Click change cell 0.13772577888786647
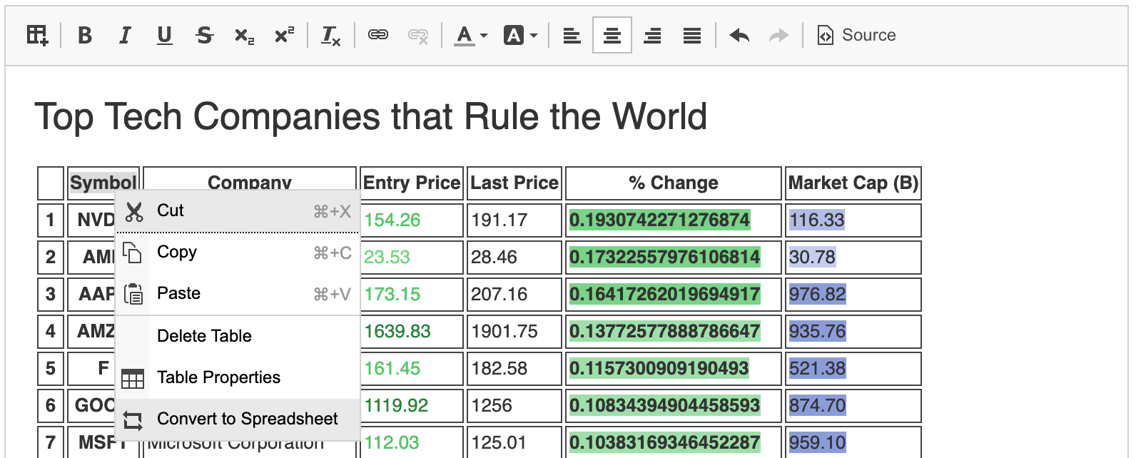This screenshot has width=1136, height=458. [x=674, y=332]
